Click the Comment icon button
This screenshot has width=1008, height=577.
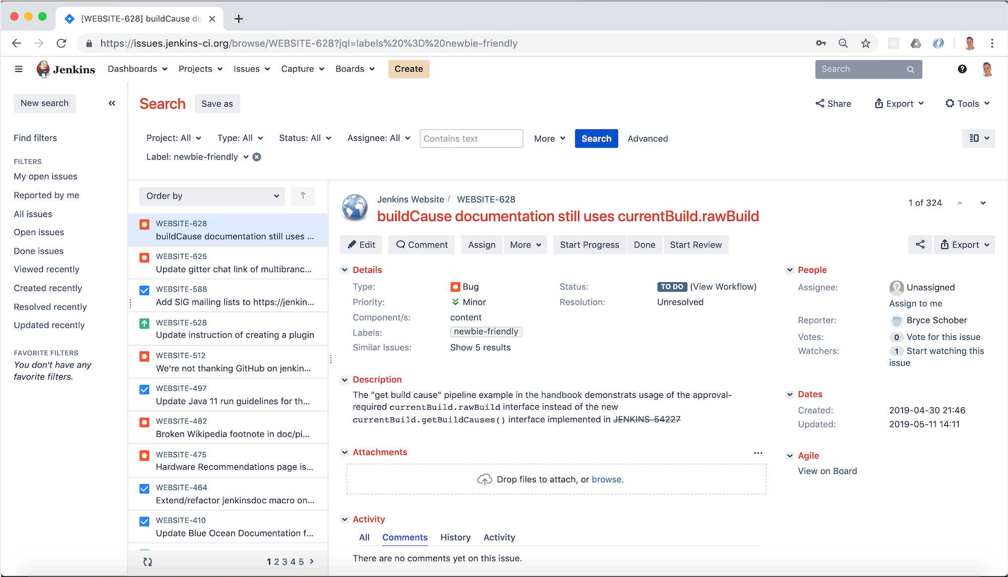(422, 245)
